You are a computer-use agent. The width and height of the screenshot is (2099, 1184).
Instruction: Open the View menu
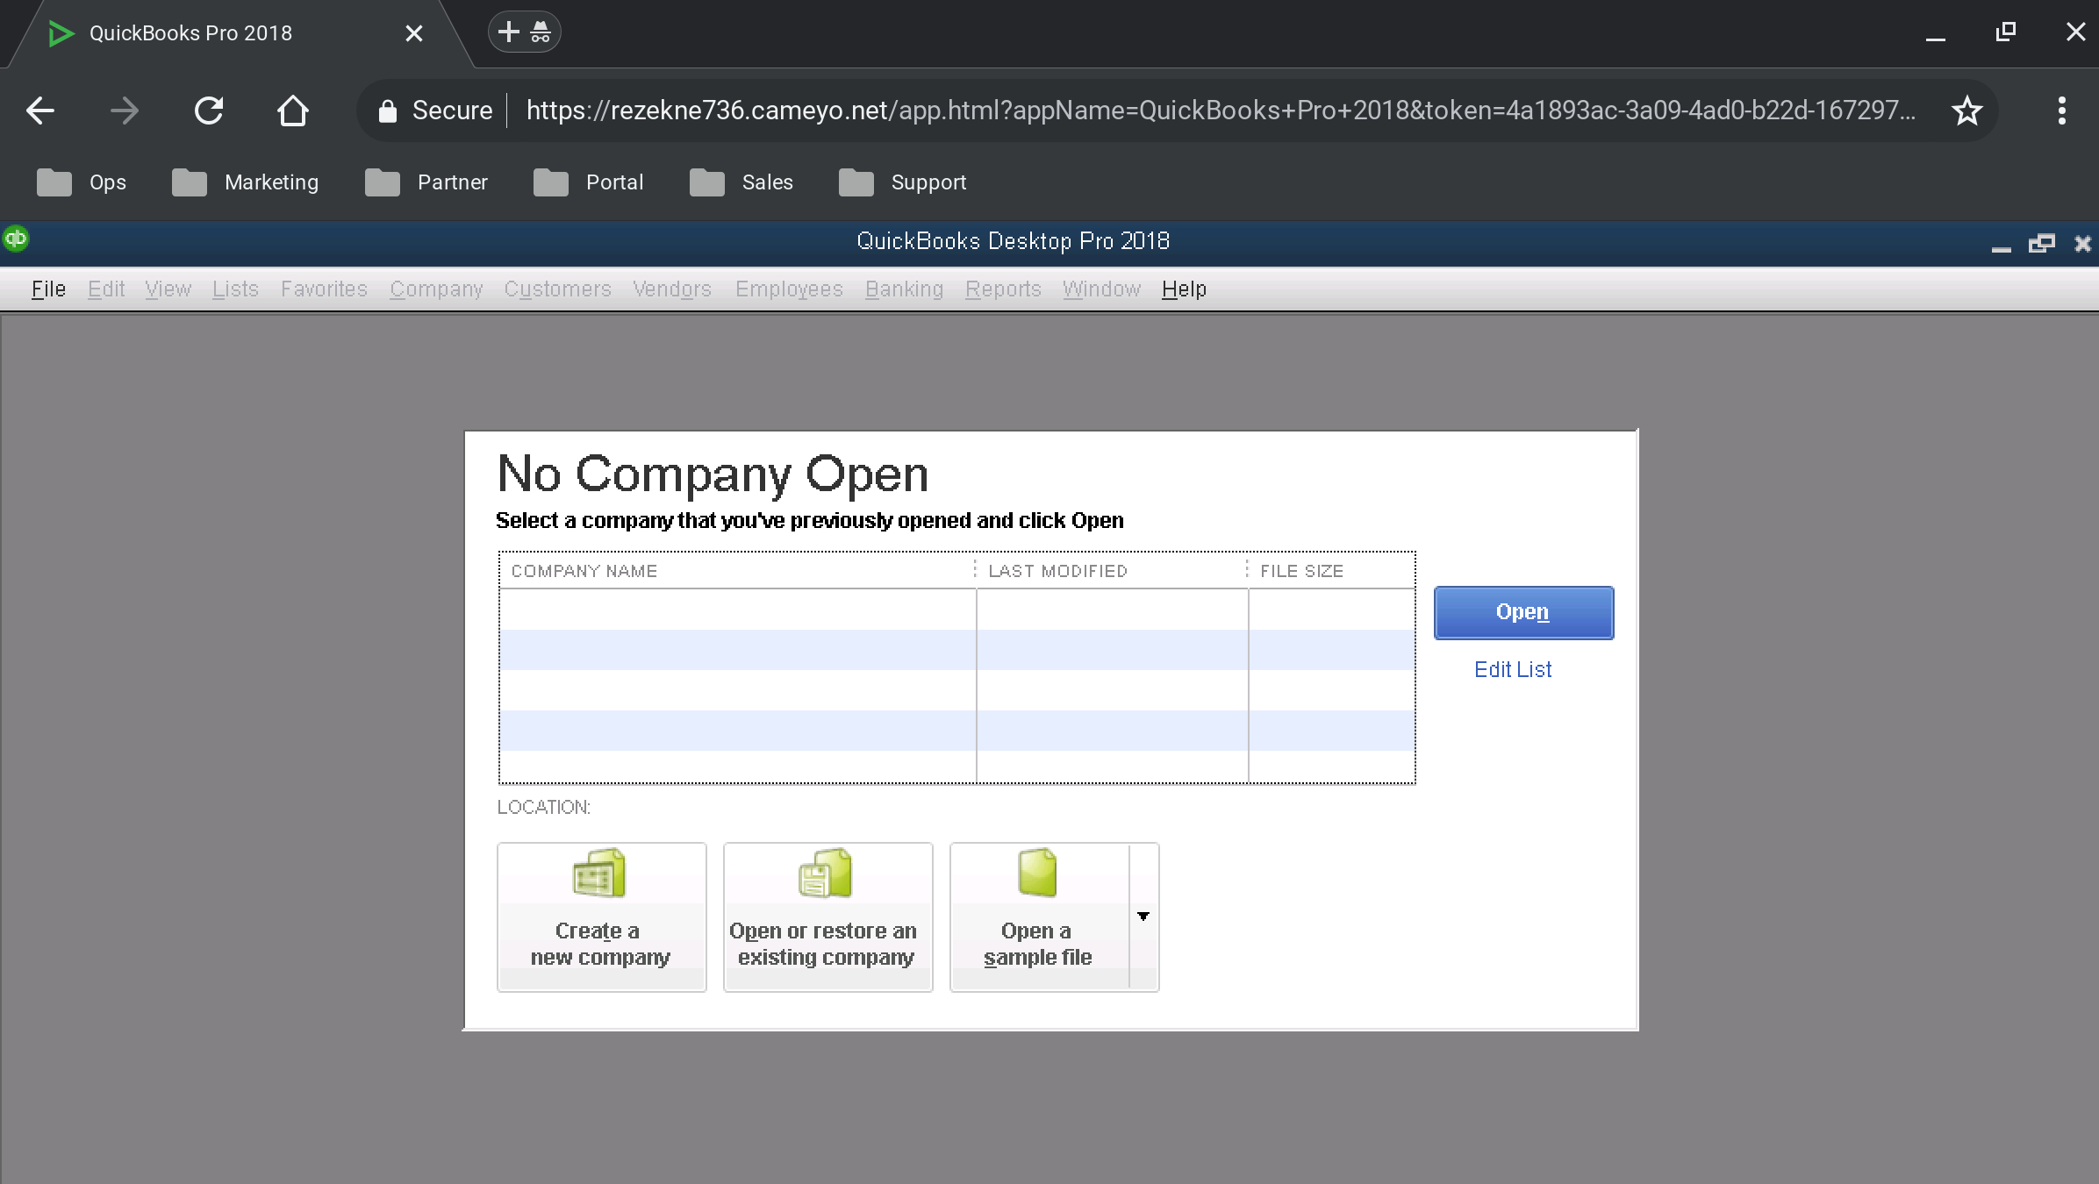[x=168, y=289]
